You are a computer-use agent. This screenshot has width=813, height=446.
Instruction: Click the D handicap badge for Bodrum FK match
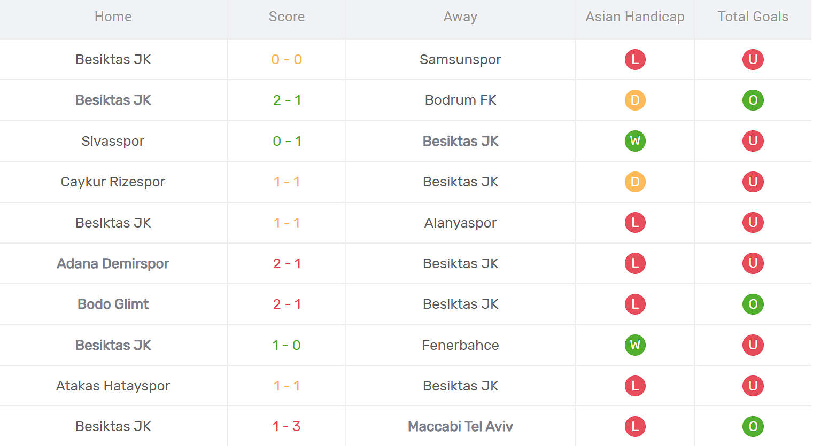[635, 100]
